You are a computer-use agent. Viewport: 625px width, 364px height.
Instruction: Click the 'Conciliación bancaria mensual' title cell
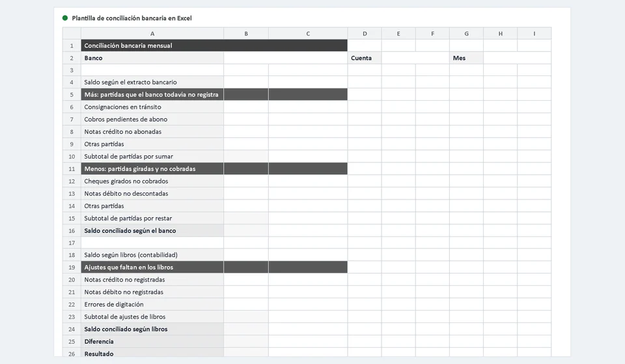[x=214, y=45]
